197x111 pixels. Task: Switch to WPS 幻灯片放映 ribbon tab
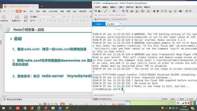[53, 11]
